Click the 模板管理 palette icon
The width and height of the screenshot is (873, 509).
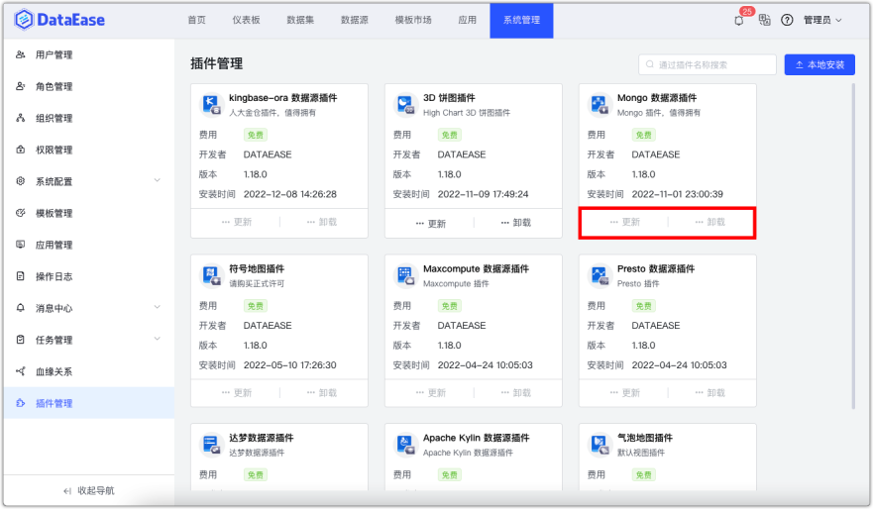(21, 213)
